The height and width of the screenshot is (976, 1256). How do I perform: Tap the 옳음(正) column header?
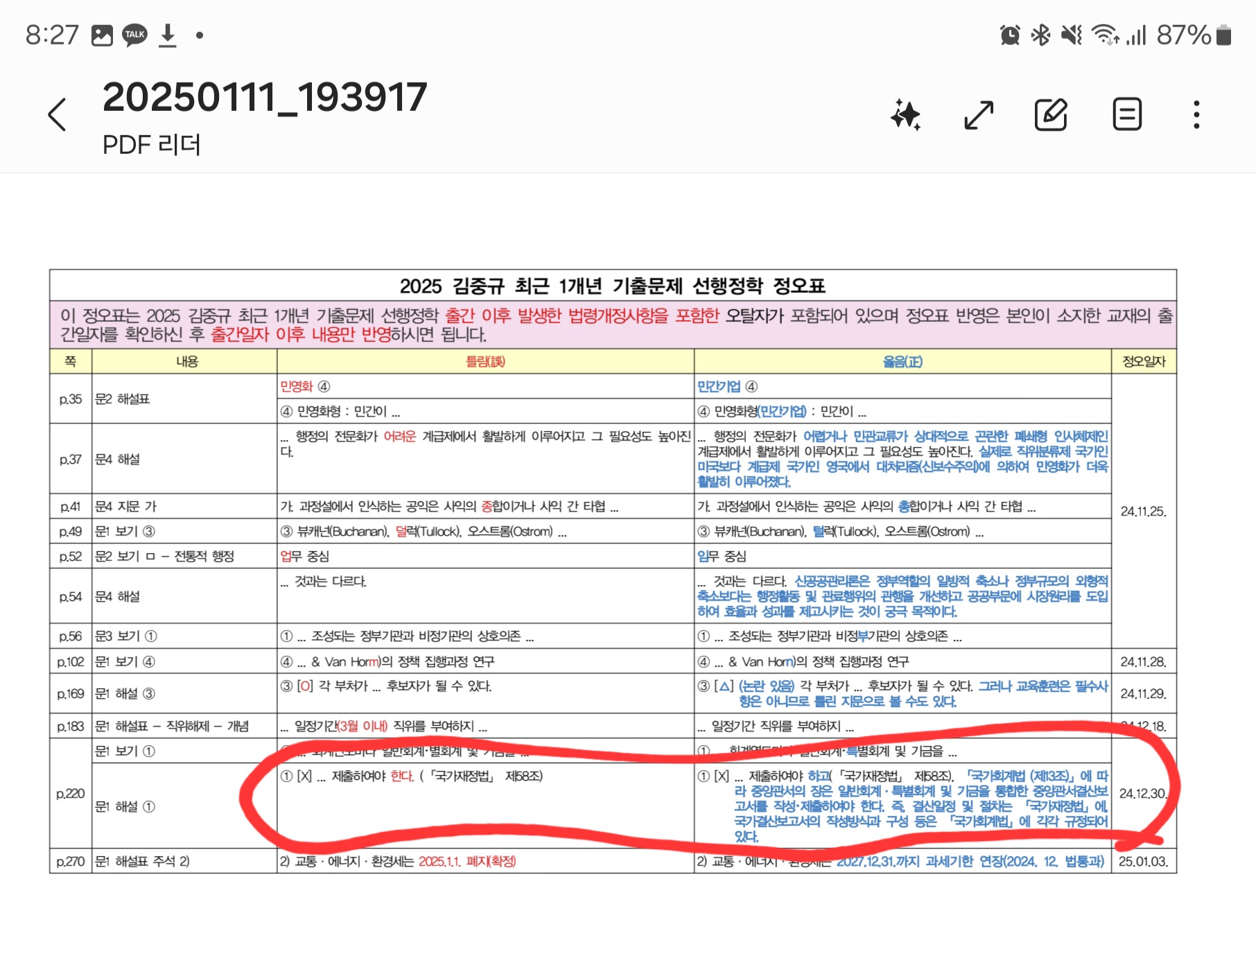pos(902,361)
